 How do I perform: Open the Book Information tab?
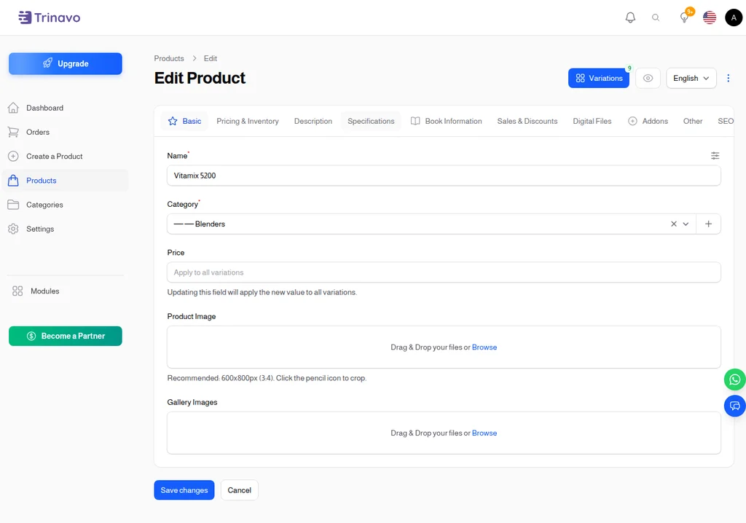447,122
